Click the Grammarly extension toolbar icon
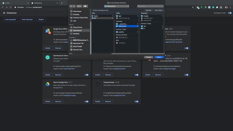This screenshot has width=233, height=131. tap(213, 7)
